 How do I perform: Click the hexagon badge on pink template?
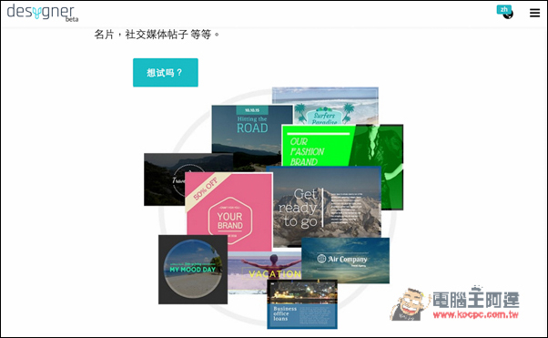[230, 220]
